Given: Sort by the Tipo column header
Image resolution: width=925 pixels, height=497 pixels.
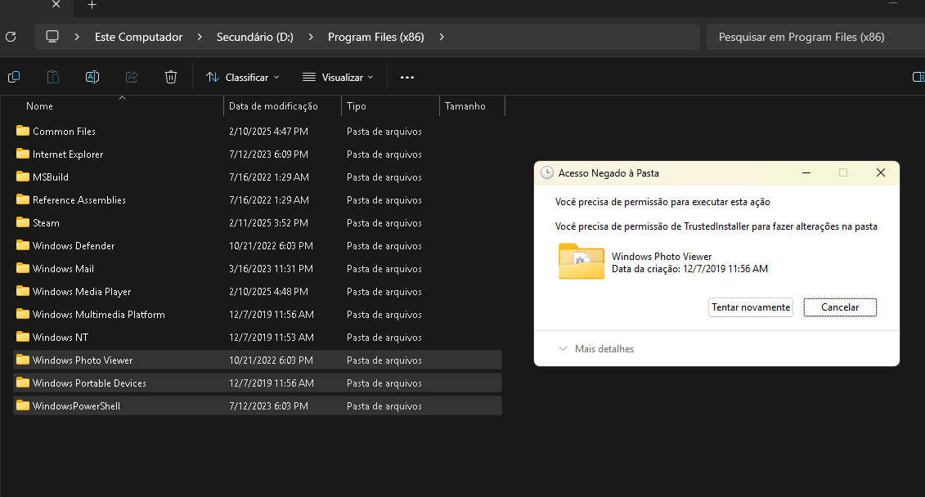Looking at the screenshot, I should (357, 106).
